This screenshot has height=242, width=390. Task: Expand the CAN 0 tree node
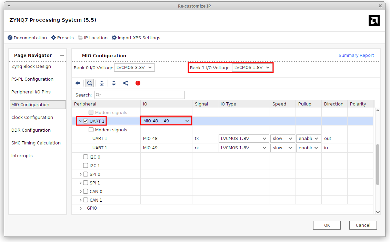[81, 192]
